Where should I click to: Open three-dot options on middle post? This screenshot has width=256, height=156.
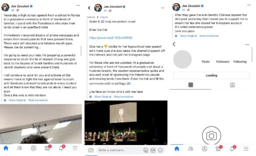coord(163,8)
